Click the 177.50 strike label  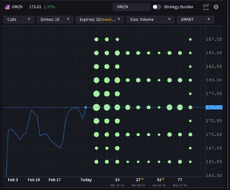tap(214, 94)
